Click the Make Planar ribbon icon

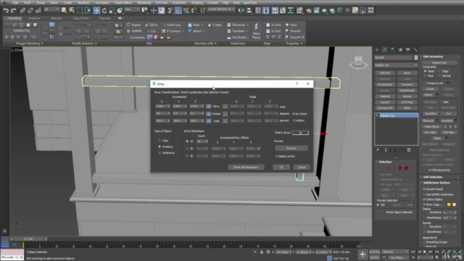pyautogui.click(x=256, y=30)
